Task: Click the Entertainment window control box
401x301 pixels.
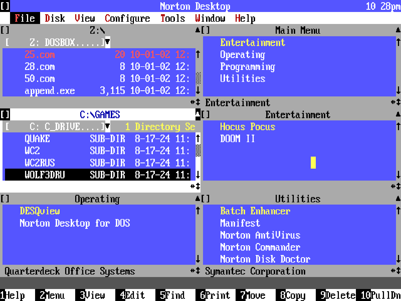Action: 206,115
